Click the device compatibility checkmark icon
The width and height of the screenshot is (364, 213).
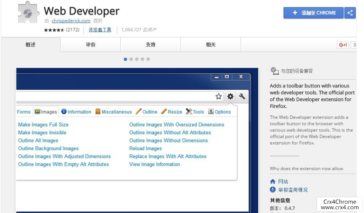point(274,71)
